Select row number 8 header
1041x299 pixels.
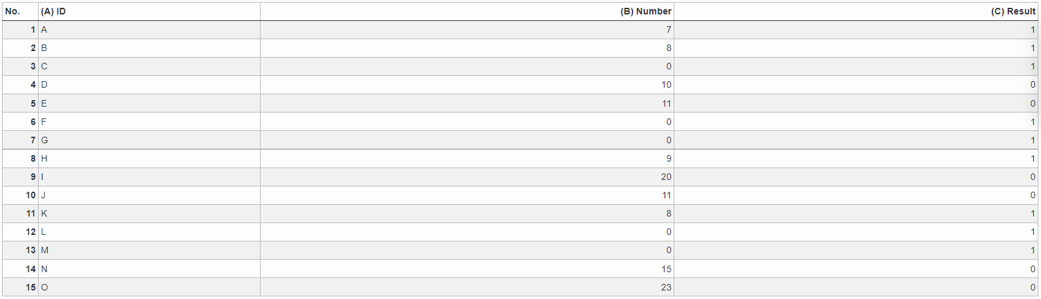click(x=20, y=158)
